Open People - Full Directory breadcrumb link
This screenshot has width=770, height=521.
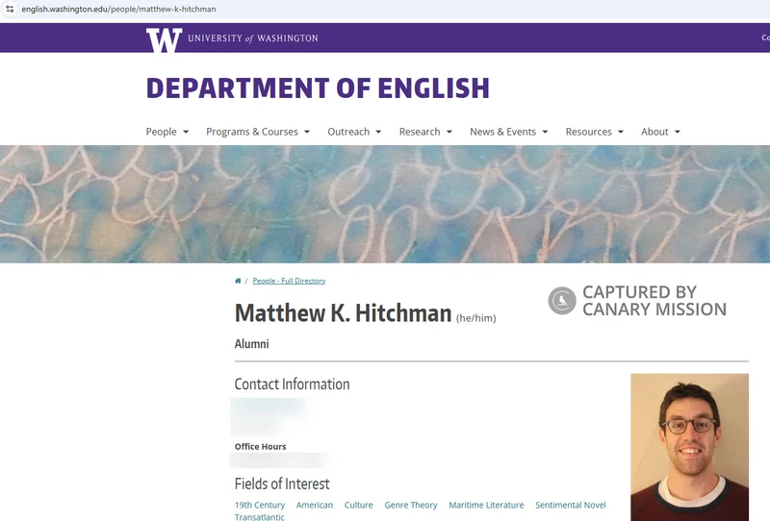(x=289, y=281)
